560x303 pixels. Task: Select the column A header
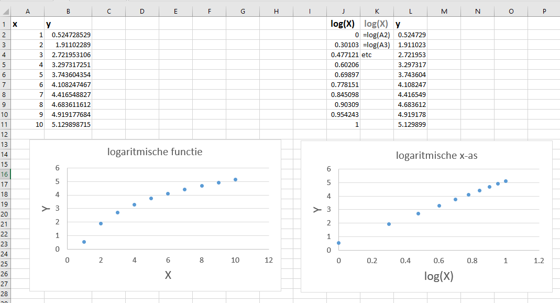[27, 12]
